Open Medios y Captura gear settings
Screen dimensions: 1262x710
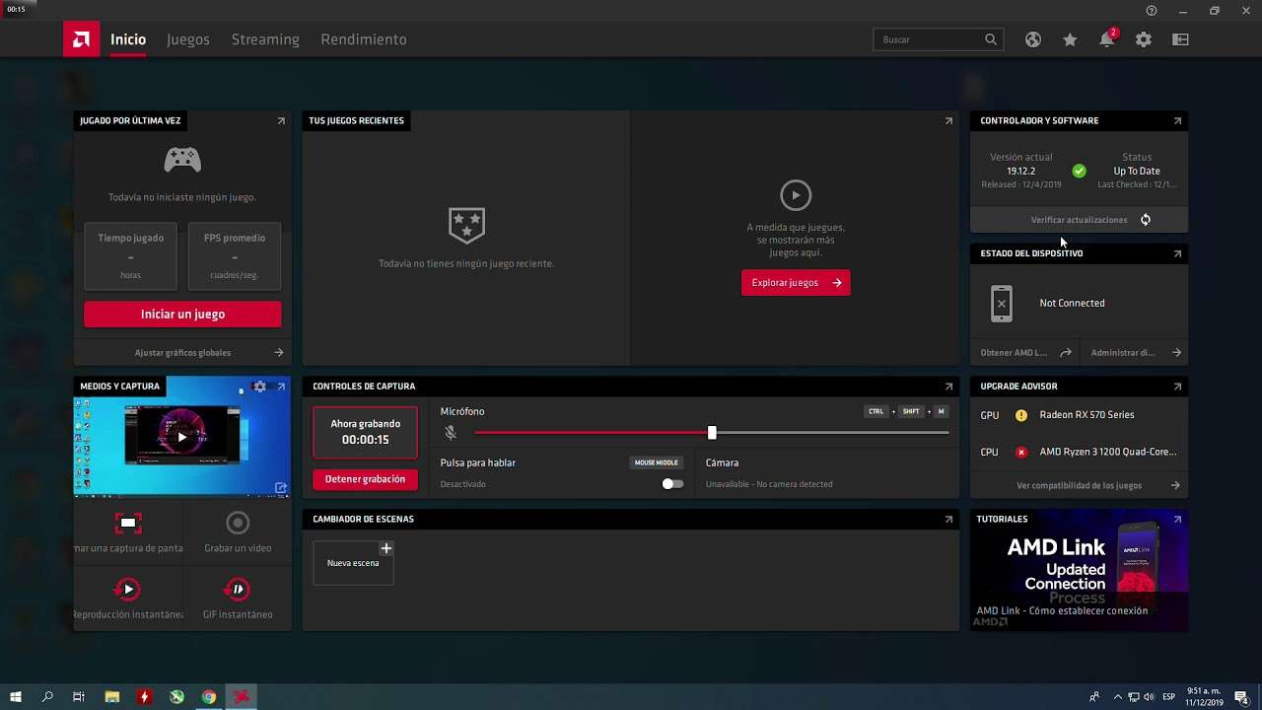click(x=259, y=387)
